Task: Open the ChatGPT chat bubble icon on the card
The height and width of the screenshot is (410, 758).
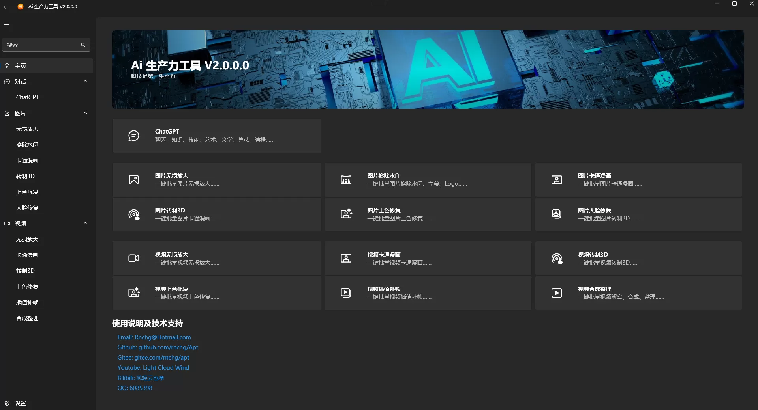Action: [x=134, y=136]
